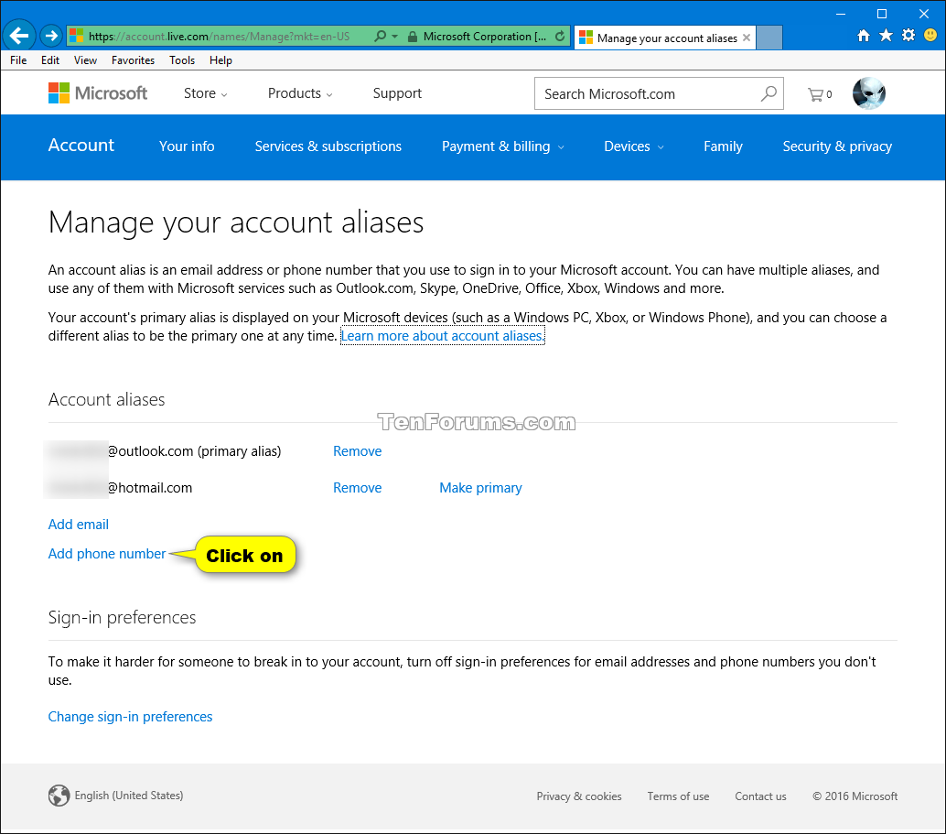Click Change sign-in preferences
The image size is (946, 834).
[x=130, y=716]
